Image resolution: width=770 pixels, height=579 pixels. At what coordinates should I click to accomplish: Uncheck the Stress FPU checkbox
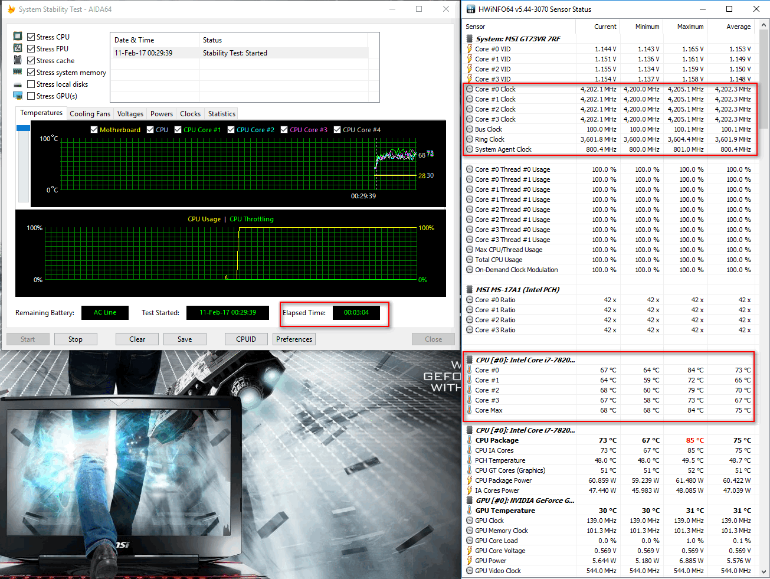[31, 49]
